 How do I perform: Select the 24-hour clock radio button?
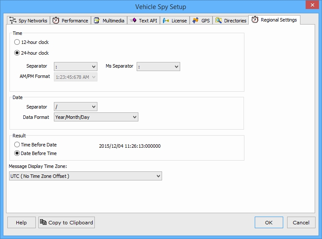(x=17, y=53)
